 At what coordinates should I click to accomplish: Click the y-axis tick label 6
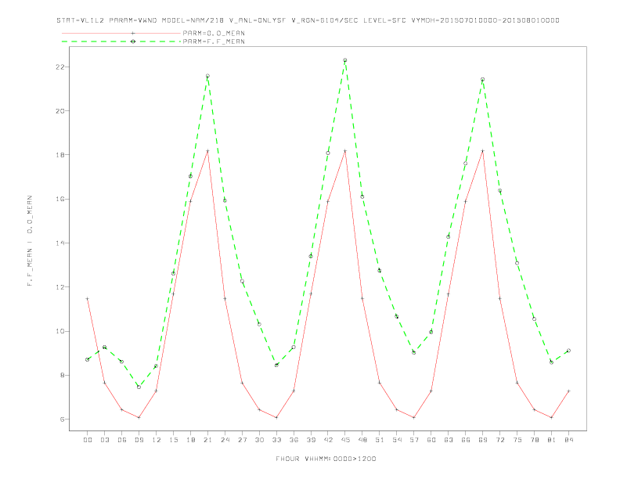pyautogui.click(x=63, y=420)
